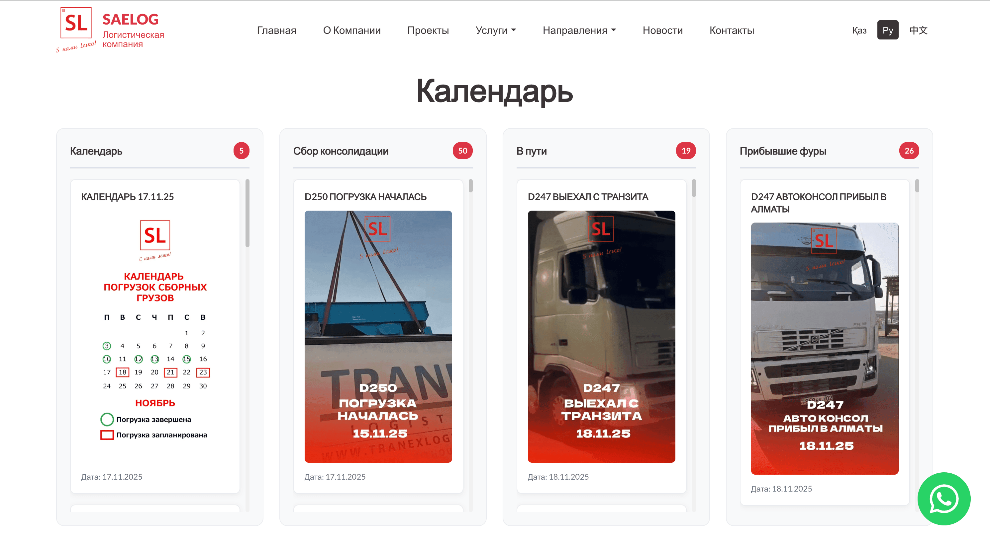The height and width of the screenshot is (538, 990).
Task: Click the counter badge 50 on Сбор консолидации
Action: [463, 151]
